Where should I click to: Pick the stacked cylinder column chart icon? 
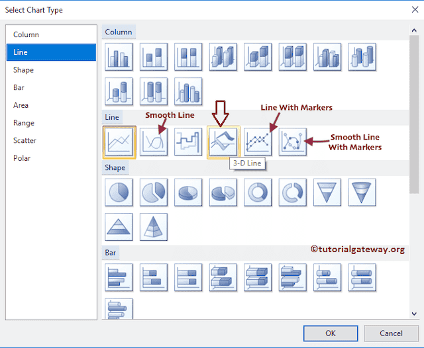(119, 91)
